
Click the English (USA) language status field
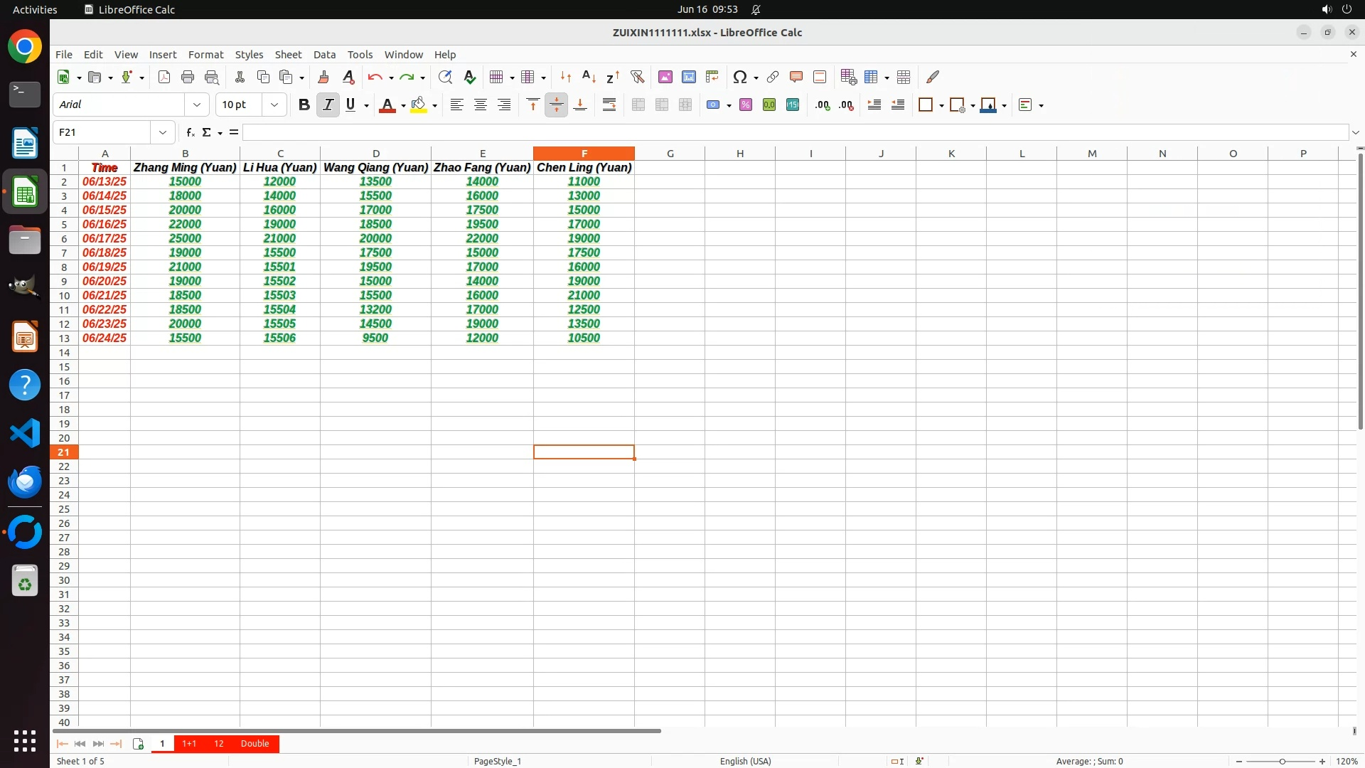coord(745,761)
